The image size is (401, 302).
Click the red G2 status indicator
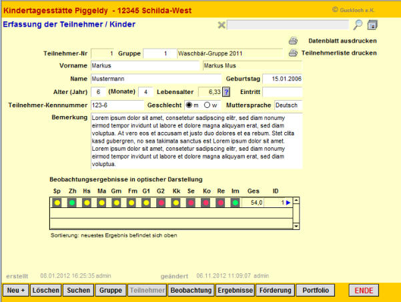161,202
